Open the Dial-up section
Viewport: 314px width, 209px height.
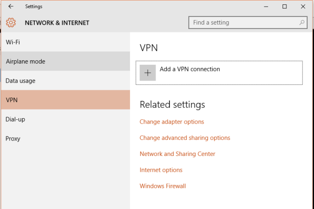point(15,119)
